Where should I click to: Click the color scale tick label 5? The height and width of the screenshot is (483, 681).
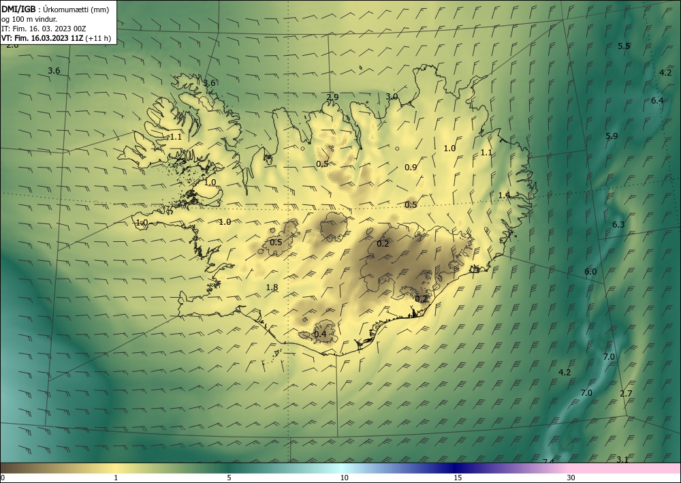[229, 478]
